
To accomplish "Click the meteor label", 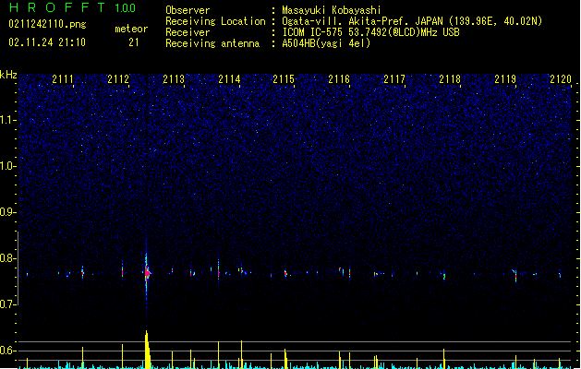I will [131, 29].
